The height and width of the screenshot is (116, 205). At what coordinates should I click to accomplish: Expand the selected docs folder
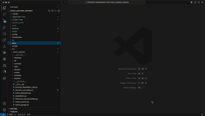[34, 43]
